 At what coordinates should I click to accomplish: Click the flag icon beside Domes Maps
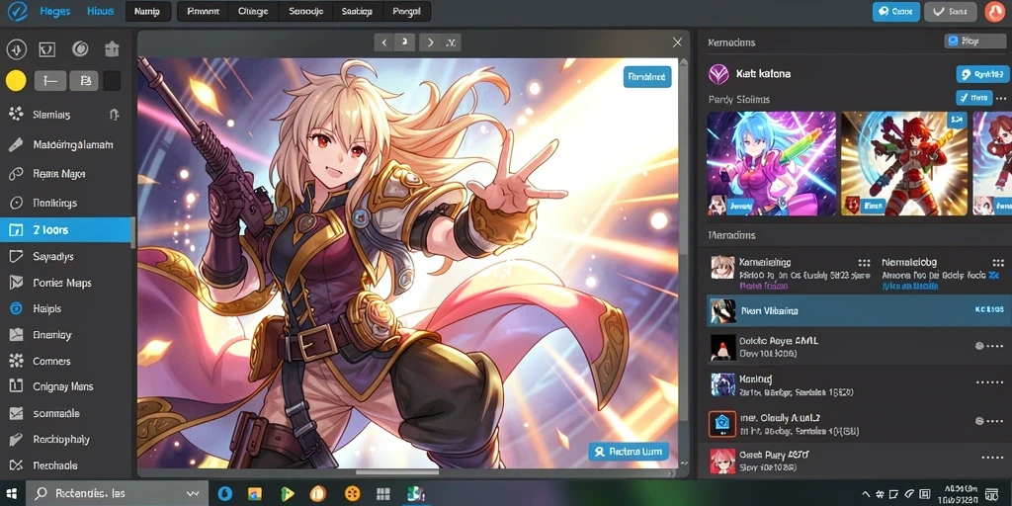[x=16, y=283]
